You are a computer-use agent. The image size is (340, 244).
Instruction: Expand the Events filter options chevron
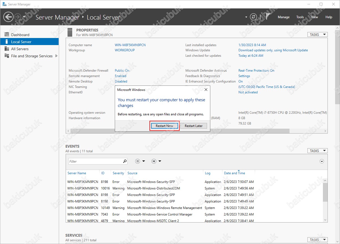coord(322,161)
